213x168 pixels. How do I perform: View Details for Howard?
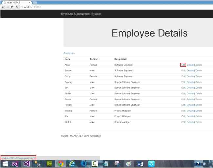[190, 105]
